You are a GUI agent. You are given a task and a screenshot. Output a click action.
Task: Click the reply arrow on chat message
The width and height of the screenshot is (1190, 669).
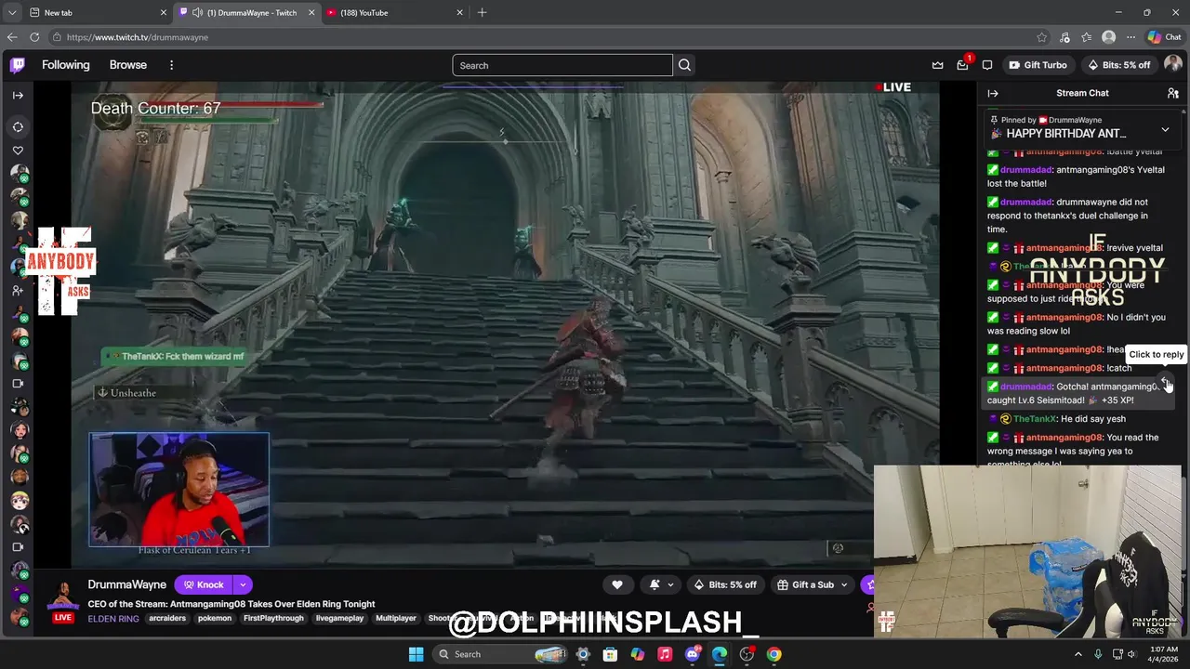[x=1166, y=382]
